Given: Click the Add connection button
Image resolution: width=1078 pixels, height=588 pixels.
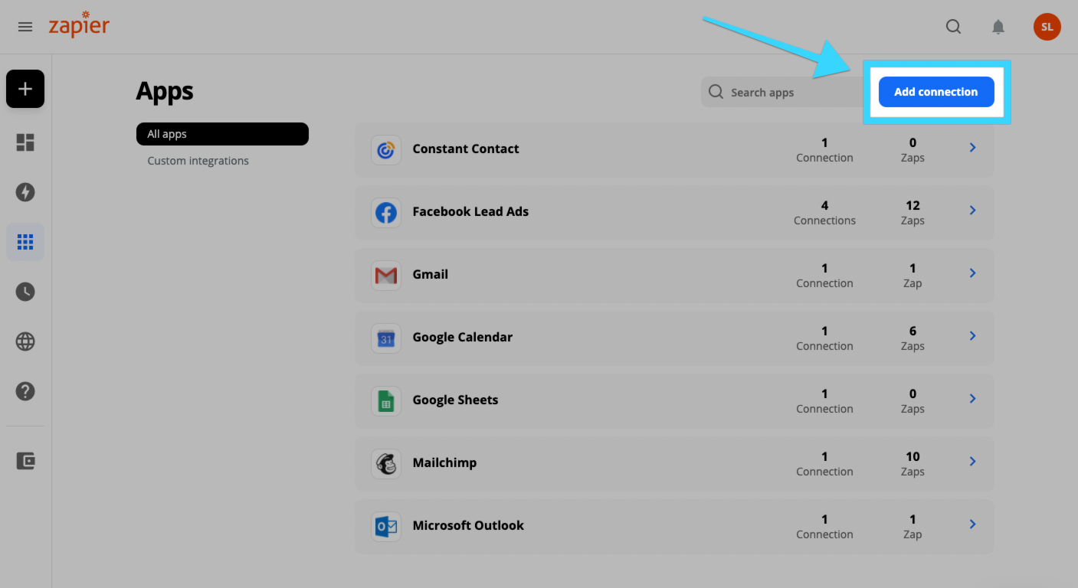Looking at the screenshot, I should [x=936, y=92].
